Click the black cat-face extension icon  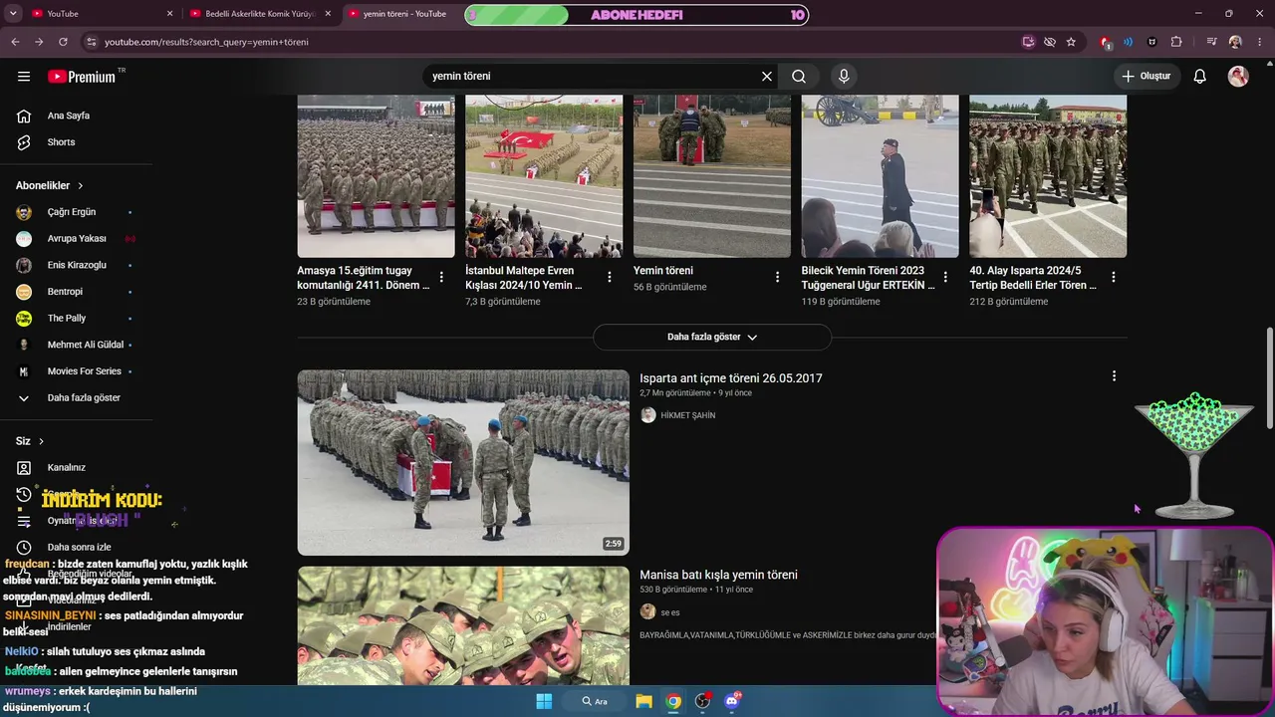(1152, 42)
